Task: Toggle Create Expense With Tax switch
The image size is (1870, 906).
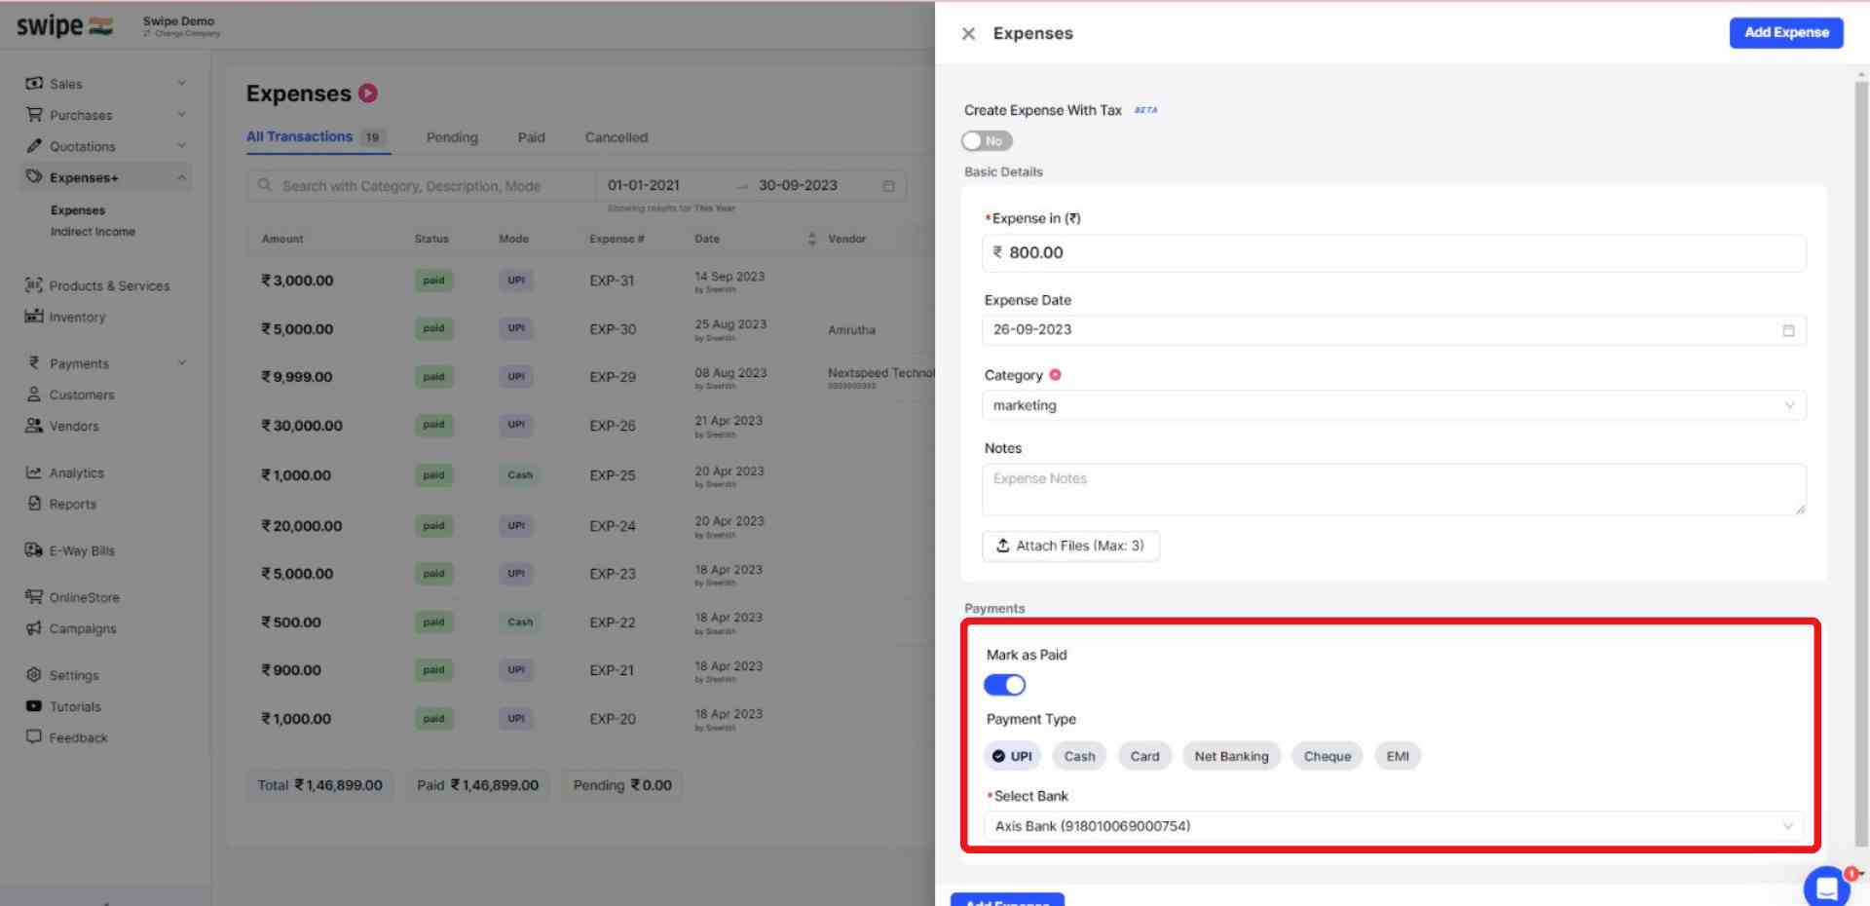Action: coord(987,141)
